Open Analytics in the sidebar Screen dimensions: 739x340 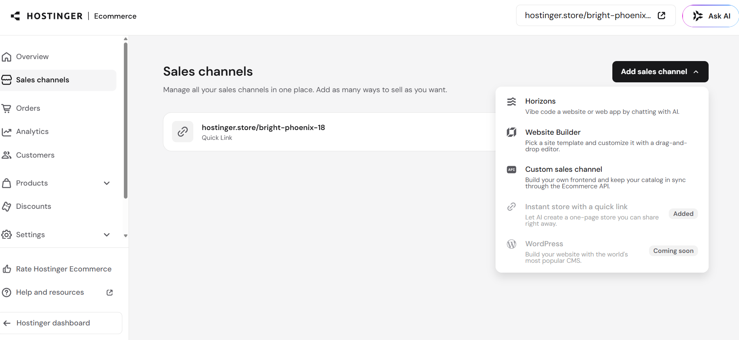(58, 132)
